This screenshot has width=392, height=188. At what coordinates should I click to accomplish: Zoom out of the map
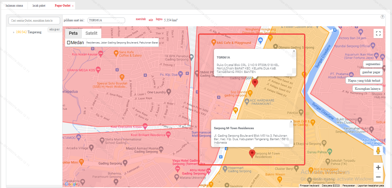[x=378, y=177]
